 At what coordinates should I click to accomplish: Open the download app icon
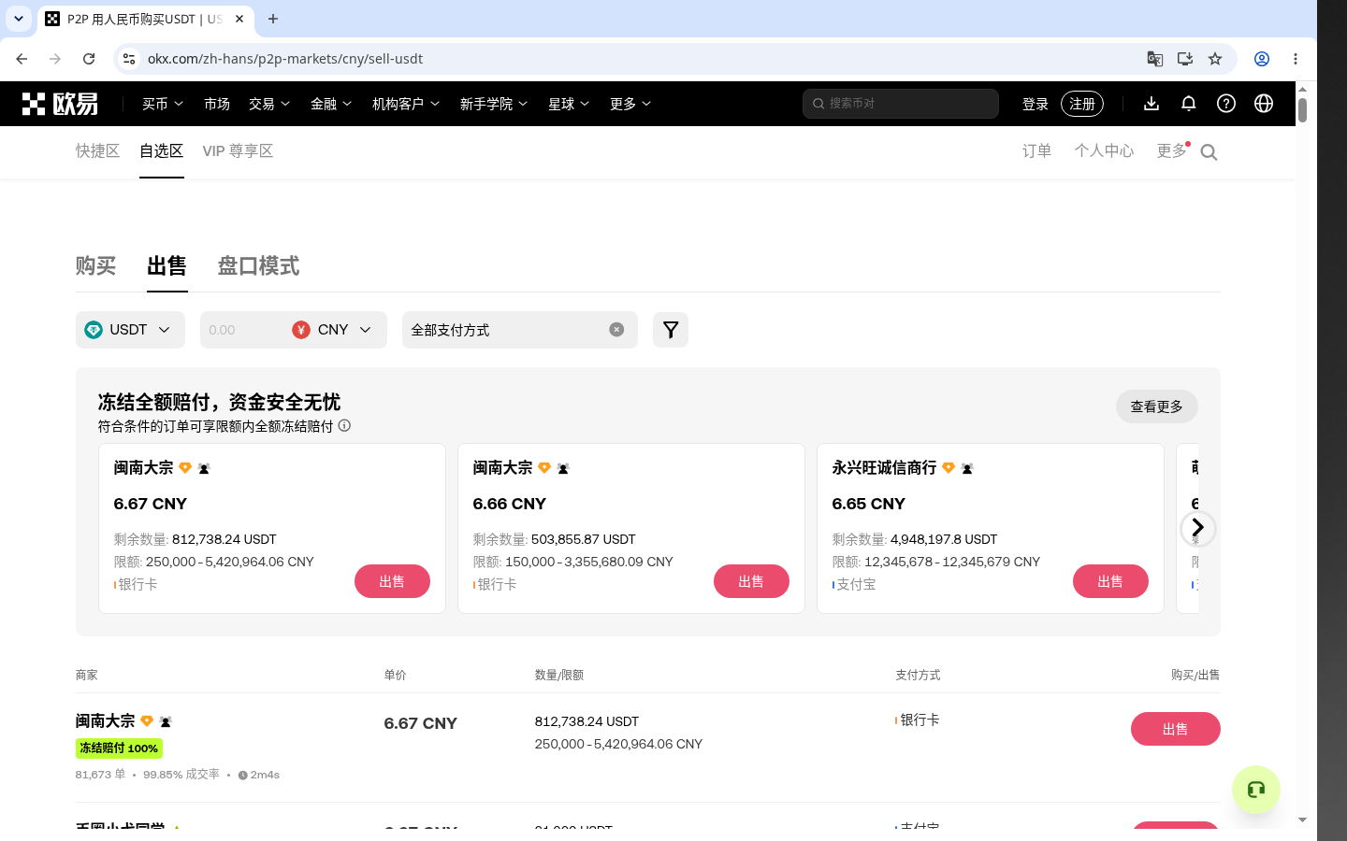click(1151, 104)
